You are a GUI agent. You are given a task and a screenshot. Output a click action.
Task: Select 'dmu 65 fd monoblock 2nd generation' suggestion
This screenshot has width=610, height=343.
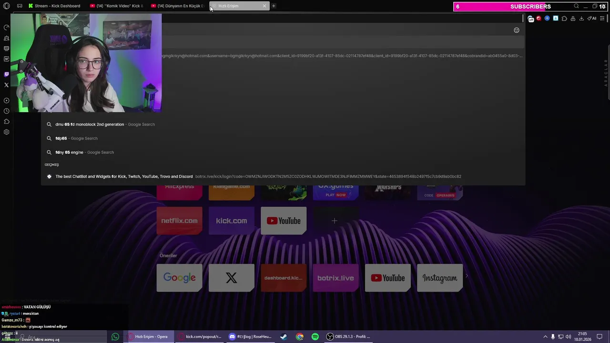tap(283, 124)
